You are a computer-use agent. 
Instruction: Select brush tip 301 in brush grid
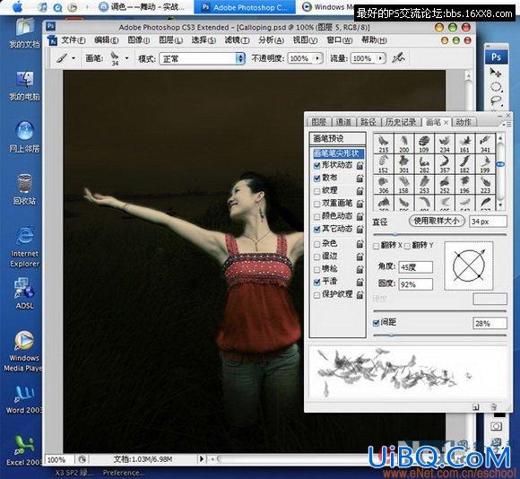tap(403, 164)
